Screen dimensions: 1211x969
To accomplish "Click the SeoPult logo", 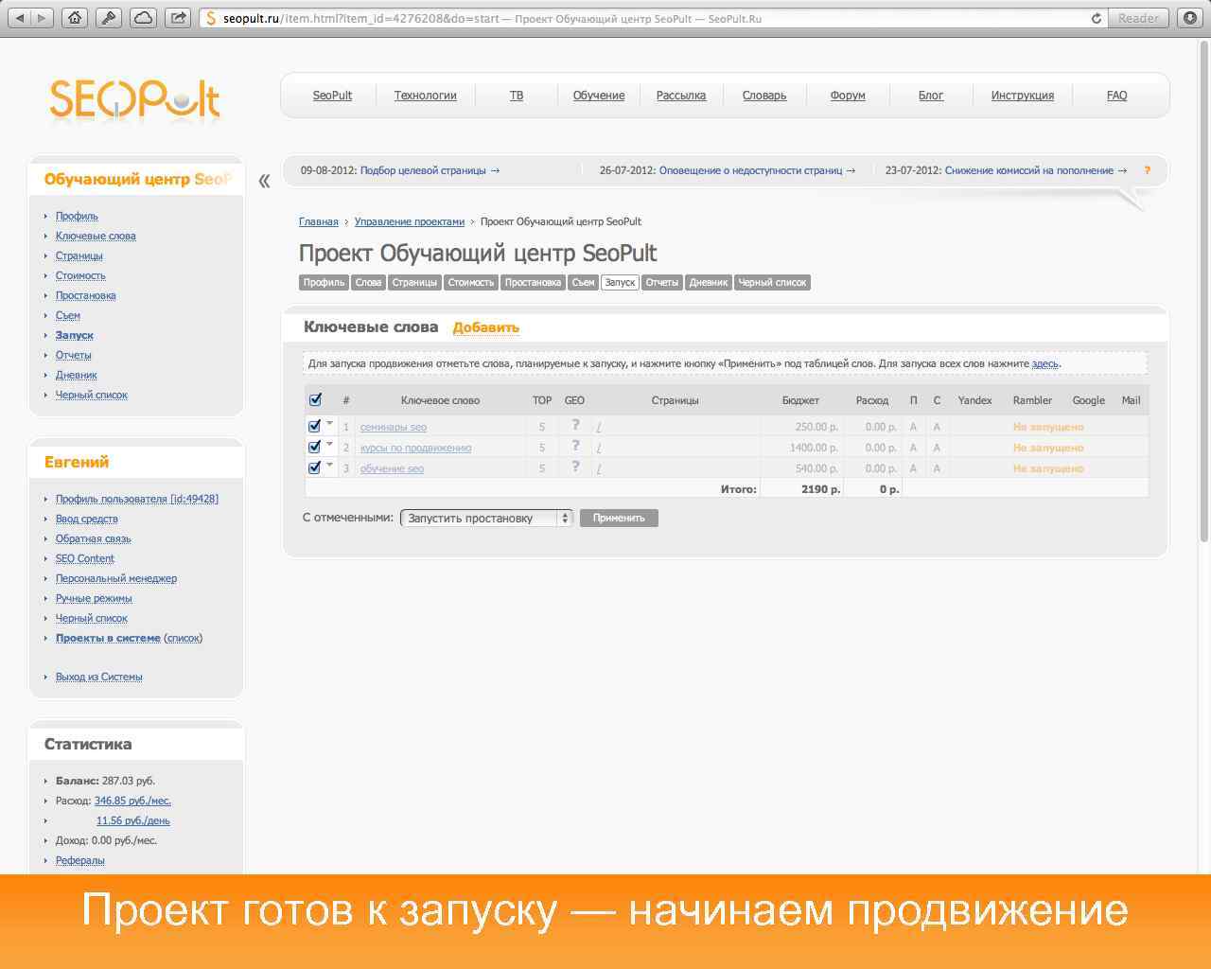I will (133, 100).
